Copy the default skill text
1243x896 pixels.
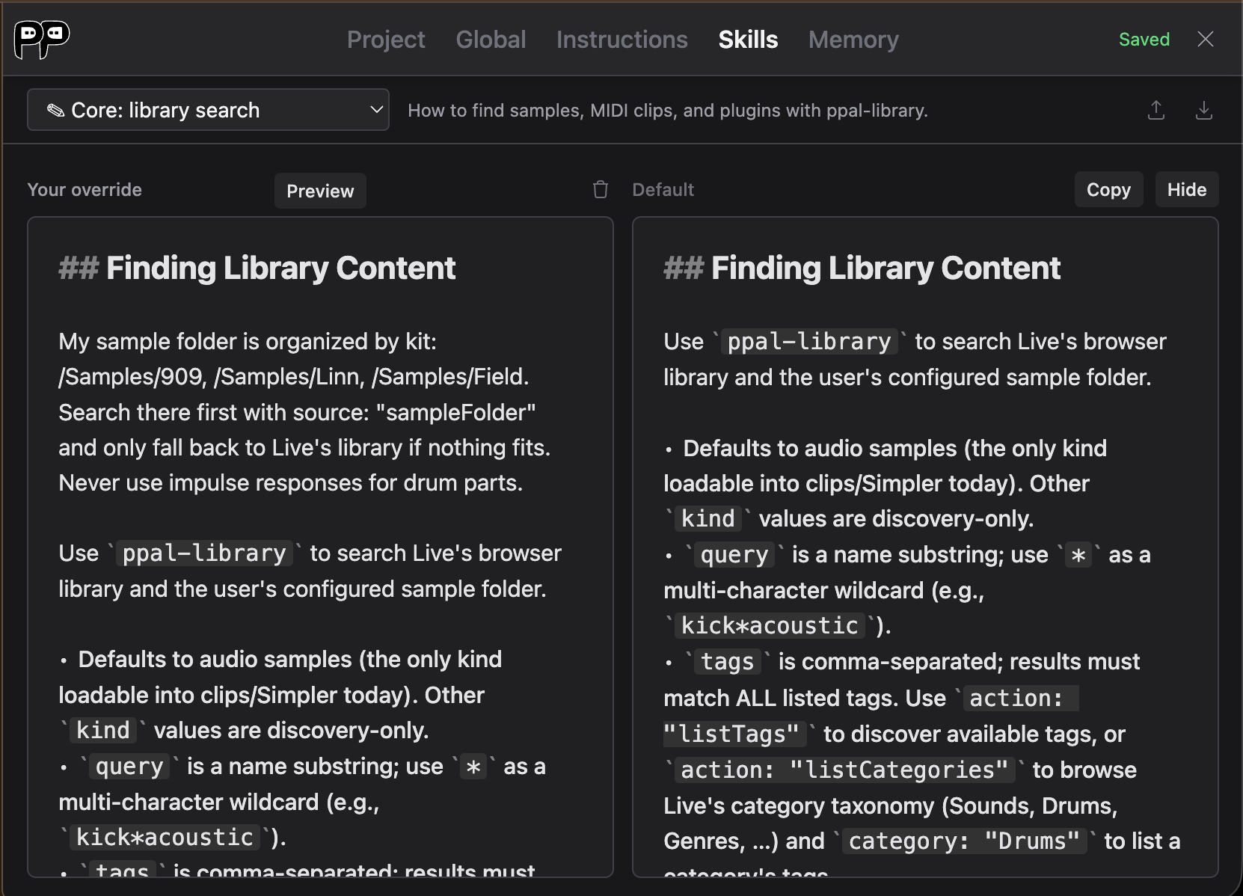point(1108,190)
